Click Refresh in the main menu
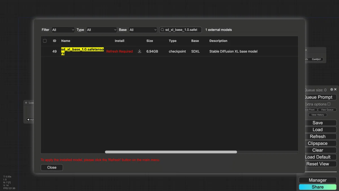 point(320,136)
